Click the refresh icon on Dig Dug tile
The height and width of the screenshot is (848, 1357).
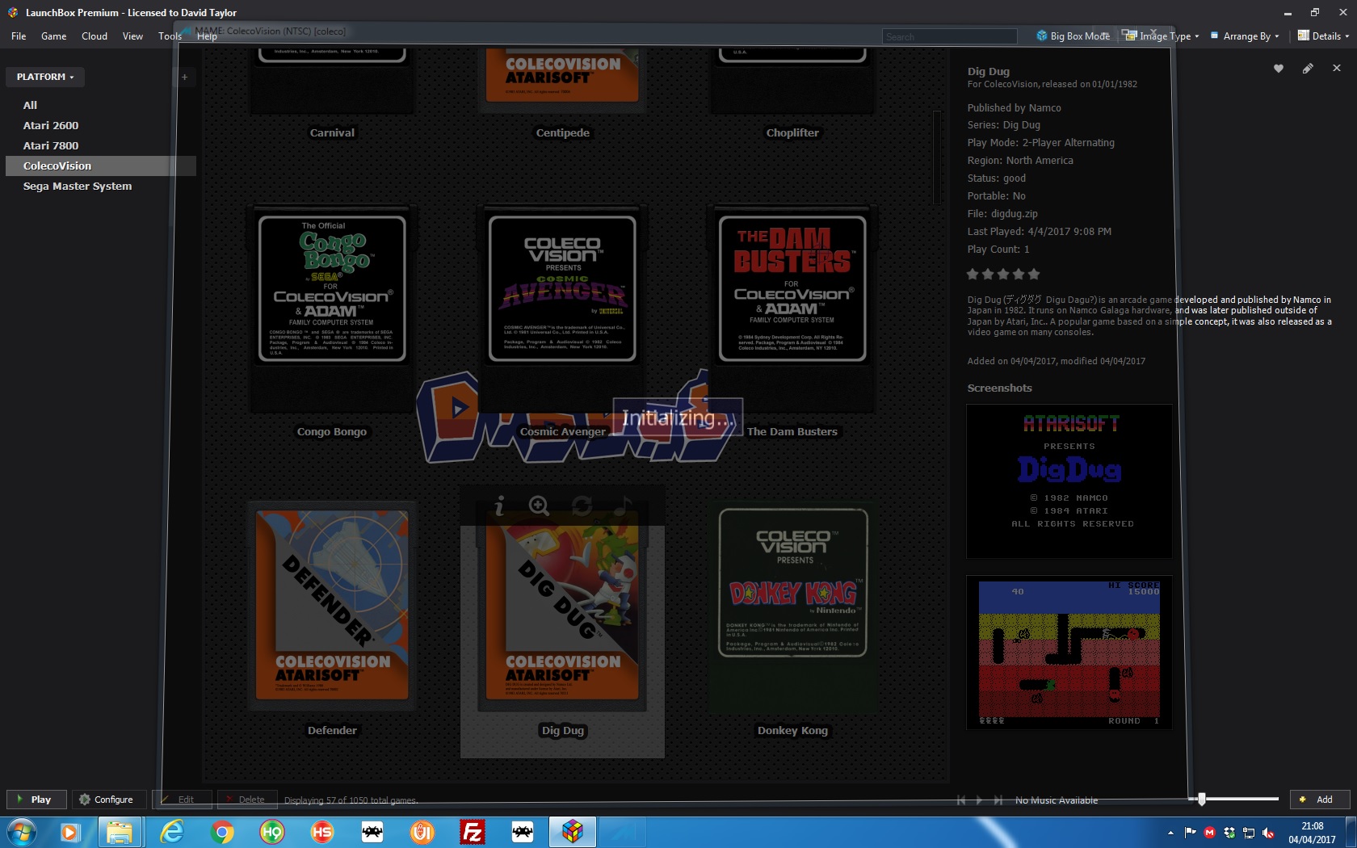[582, 506]
